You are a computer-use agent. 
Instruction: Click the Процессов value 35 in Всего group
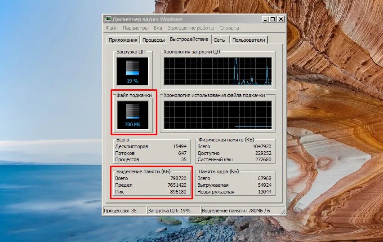(184, 159)
